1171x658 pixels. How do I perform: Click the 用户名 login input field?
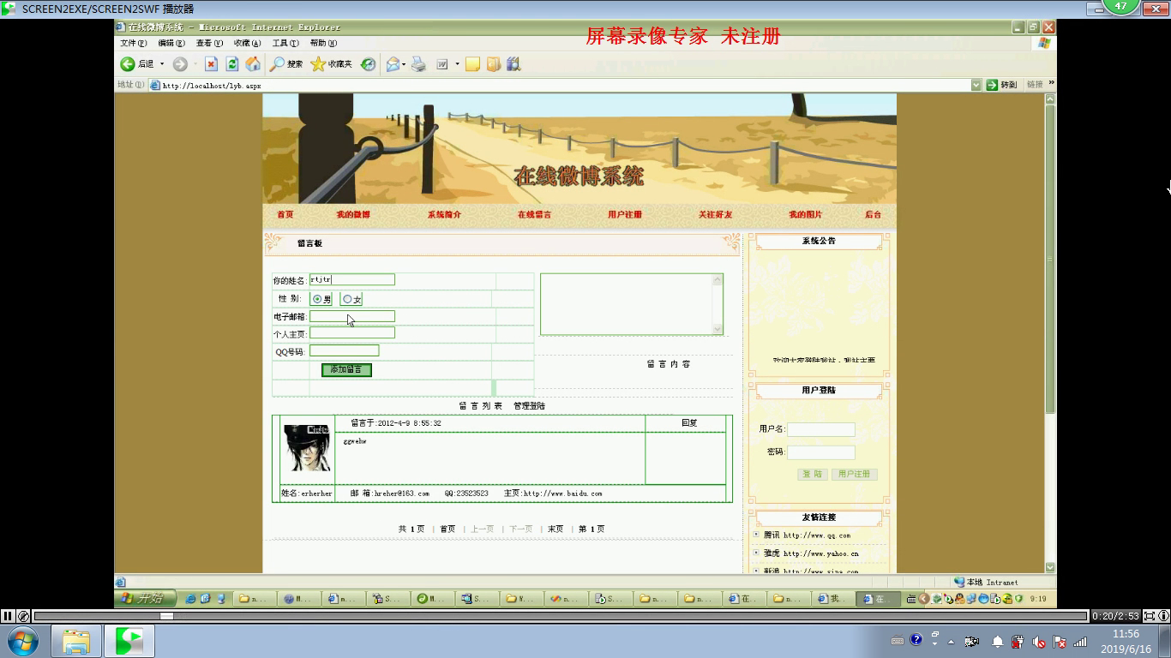pos(821,429)
